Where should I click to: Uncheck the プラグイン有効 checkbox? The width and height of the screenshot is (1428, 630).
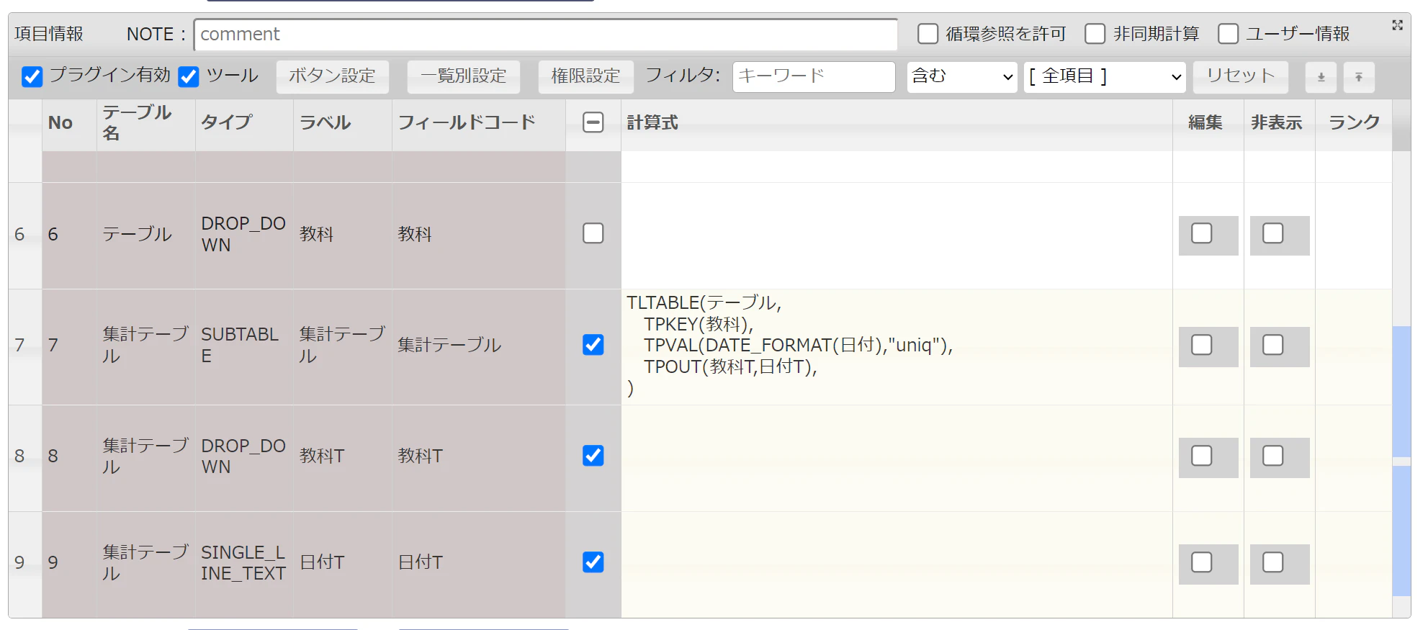[32, 76]
